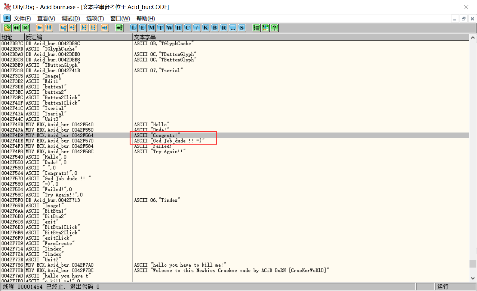Open the 调试(D) menu
477x291 pixels.
[x=71, y=19]
